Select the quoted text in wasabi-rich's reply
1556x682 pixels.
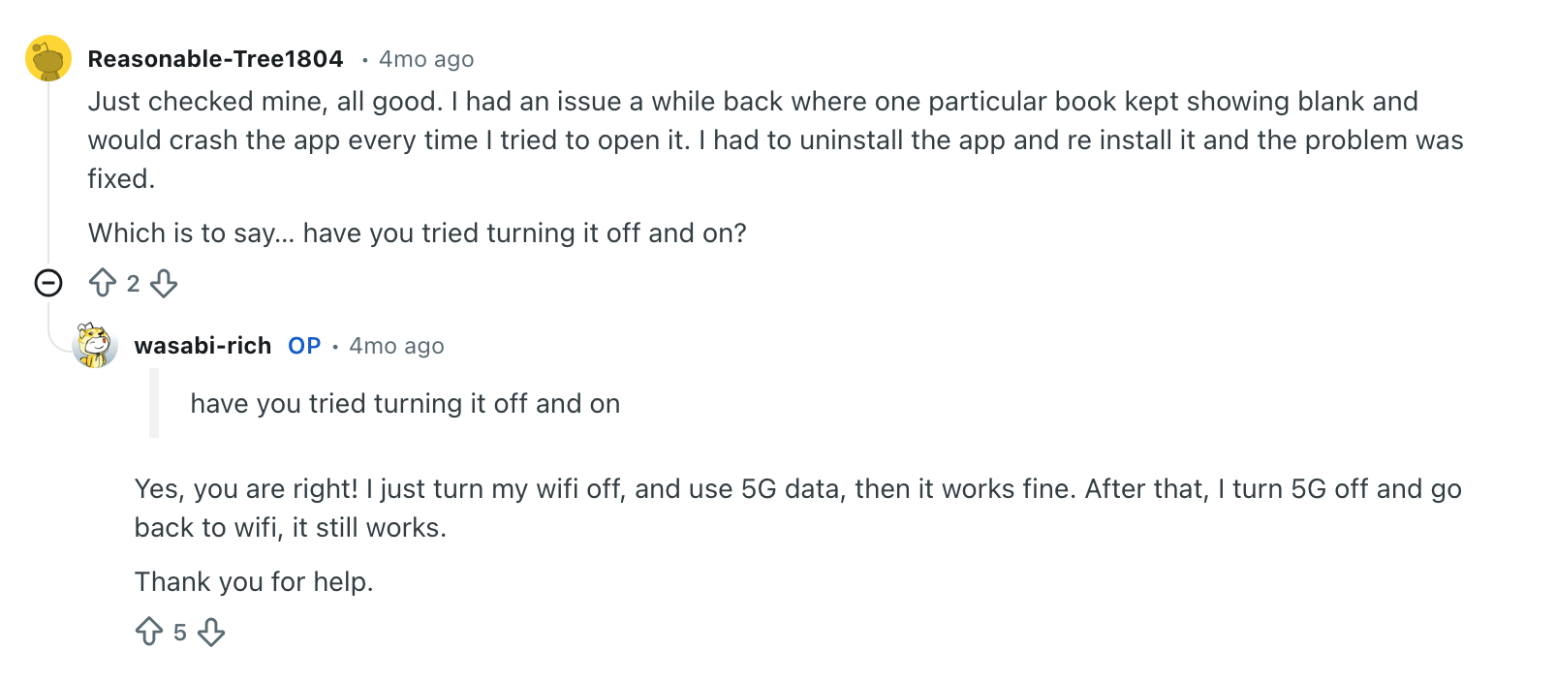[406, 404]
